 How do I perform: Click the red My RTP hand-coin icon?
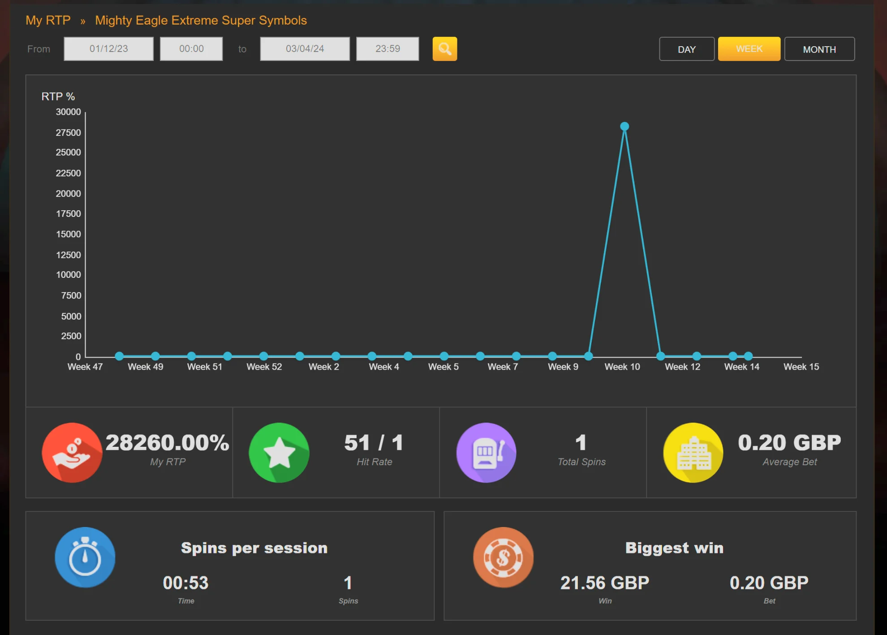(72, 453)
